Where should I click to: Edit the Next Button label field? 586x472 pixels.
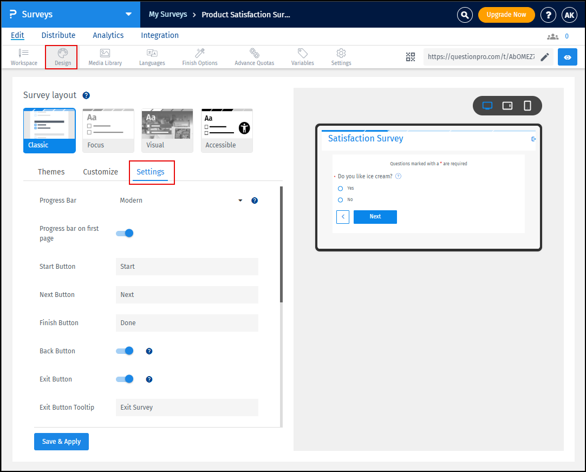click(x=187, y=294)
